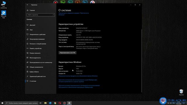
Task: Click the AMD Ryzen 7 2700 processor value
Action: click(x=88, y=32)
